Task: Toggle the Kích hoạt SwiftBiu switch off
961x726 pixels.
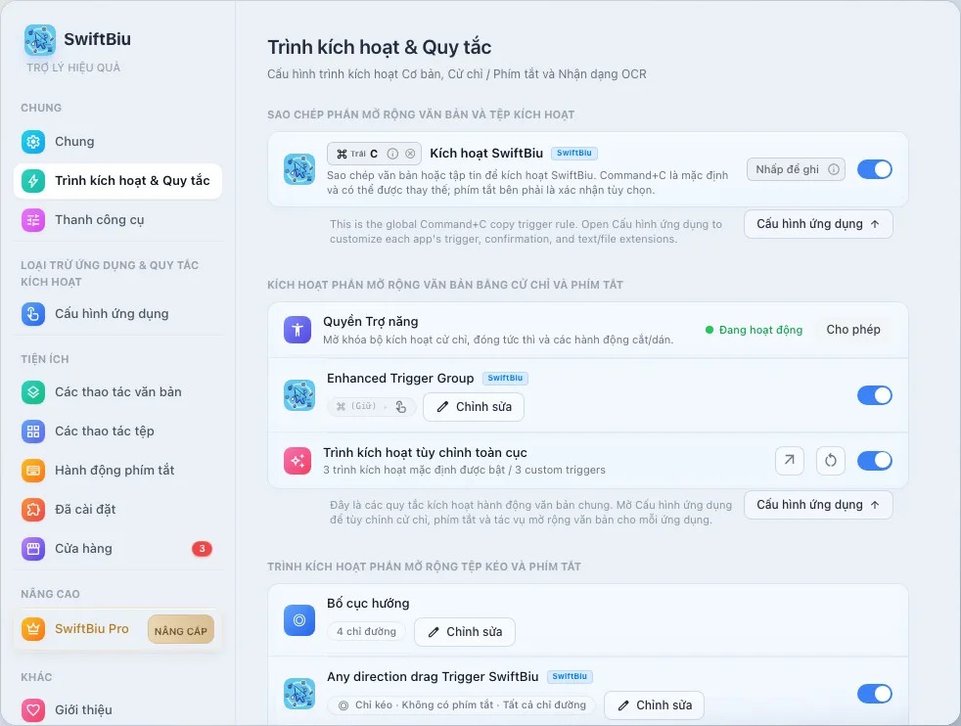Action: [x=875, y=169]
